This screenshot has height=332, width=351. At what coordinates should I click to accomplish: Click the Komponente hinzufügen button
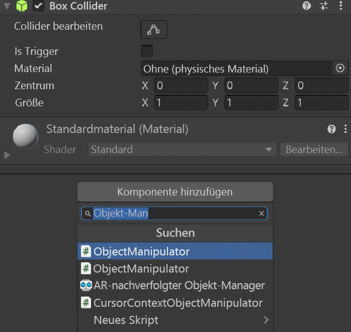click(x=175, y=192)
